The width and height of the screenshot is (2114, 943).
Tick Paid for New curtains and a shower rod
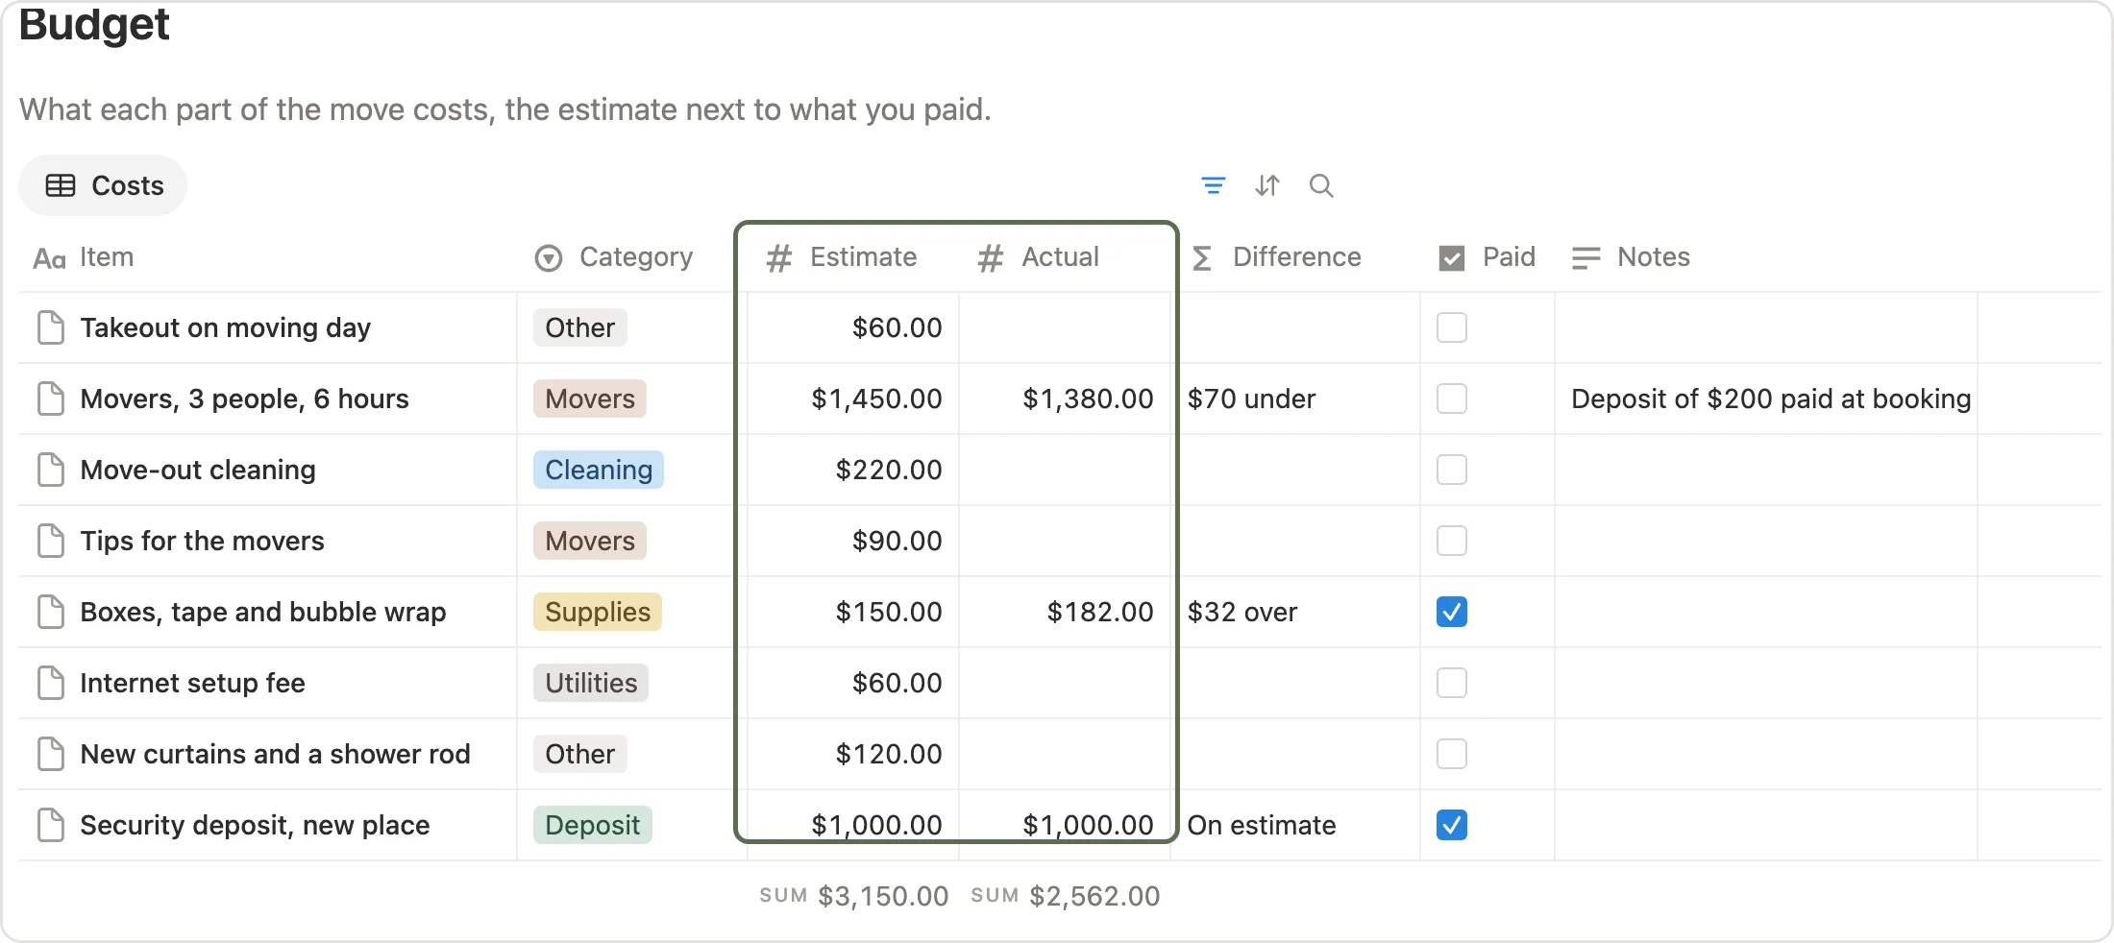[1452, 754]
